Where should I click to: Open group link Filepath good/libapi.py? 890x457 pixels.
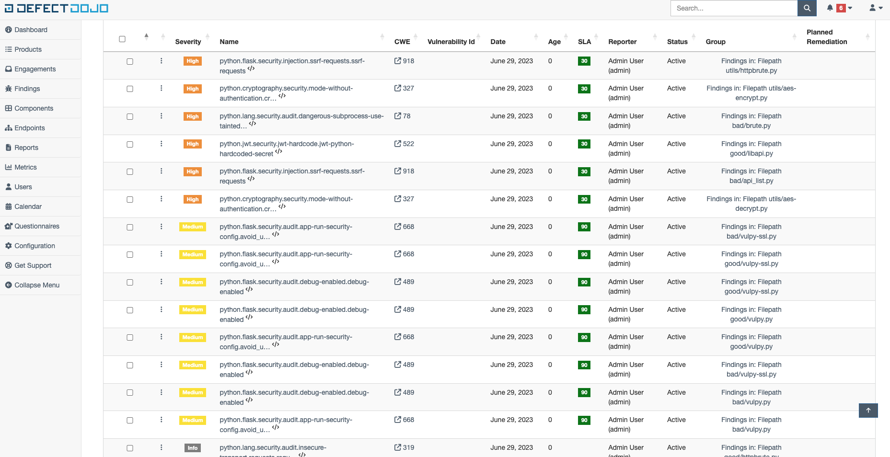[751, 149]
